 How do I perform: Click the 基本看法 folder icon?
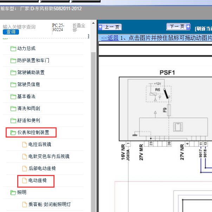tap(13, 97)
